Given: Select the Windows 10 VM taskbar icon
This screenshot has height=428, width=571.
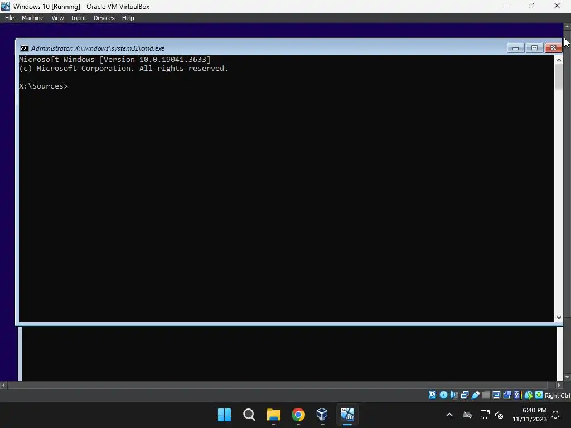Looking at the screenshot, I should click(347, 415).
